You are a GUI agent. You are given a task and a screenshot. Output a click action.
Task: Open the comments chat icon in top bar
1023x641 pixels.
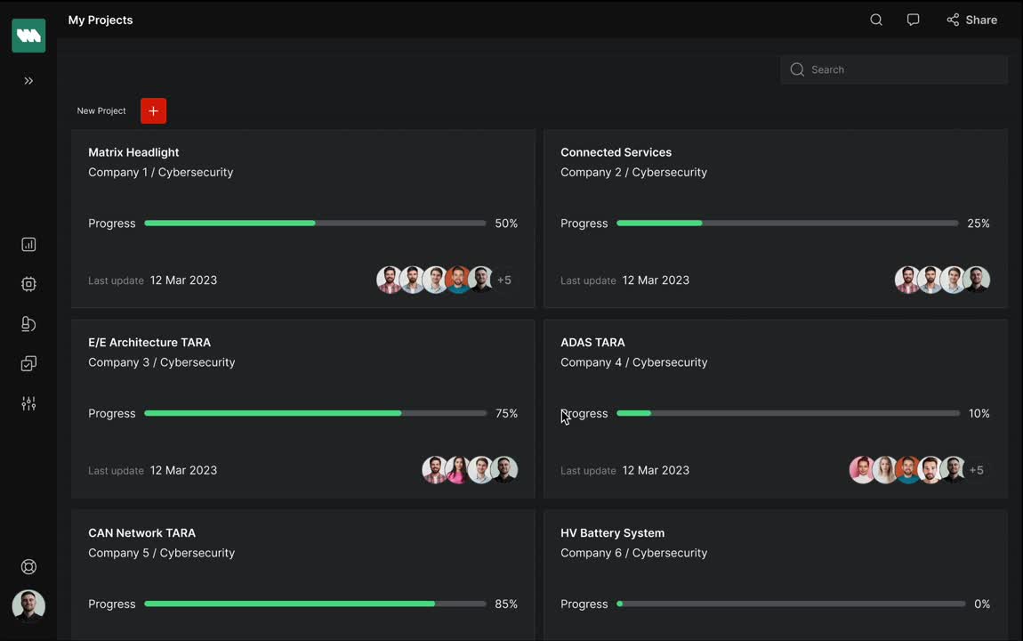click(913, 20)
